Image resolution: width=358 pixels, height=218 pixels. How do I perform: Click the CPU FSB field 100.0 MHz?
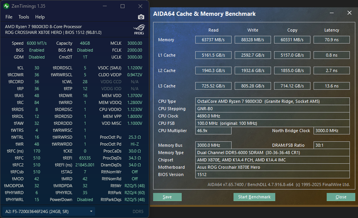click(273, 123)
